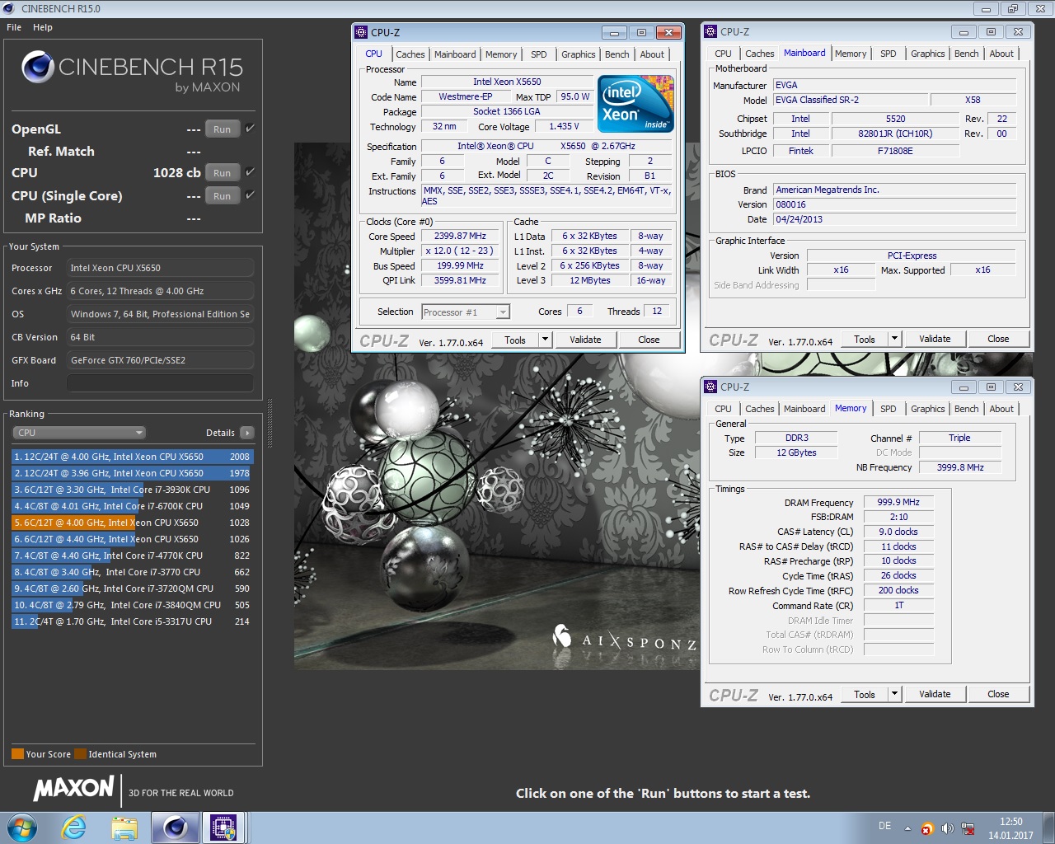Toggle OpenGL test checkbox
Viewport: 1055px width, 844px height.
point(250,129)
